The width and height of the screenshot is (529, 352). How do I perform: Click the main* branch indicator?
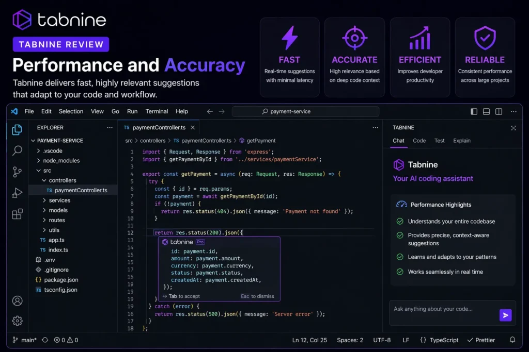[24, 340]
